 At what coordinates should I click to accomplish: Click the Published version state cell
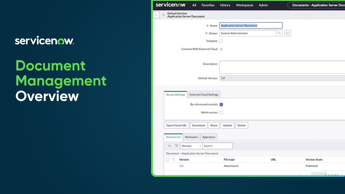(x=312, y=166)
